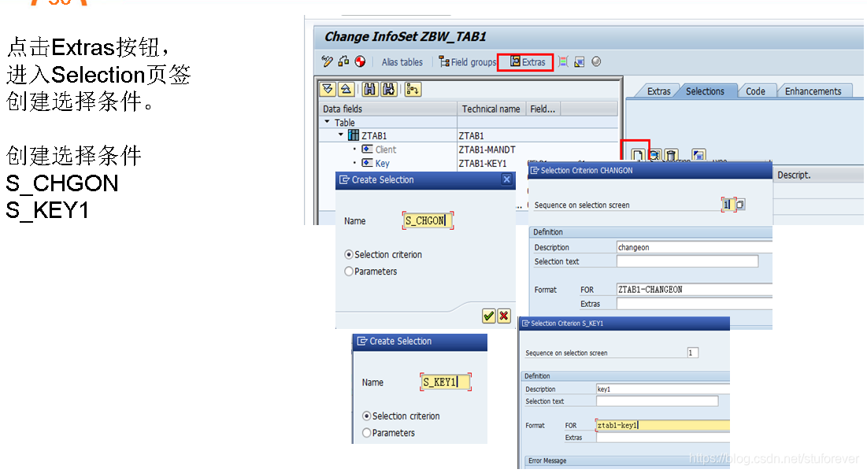This screenshot has width=867, height=473.
Task: Click the S_CHGON Name input field
Action: [428, 220]
